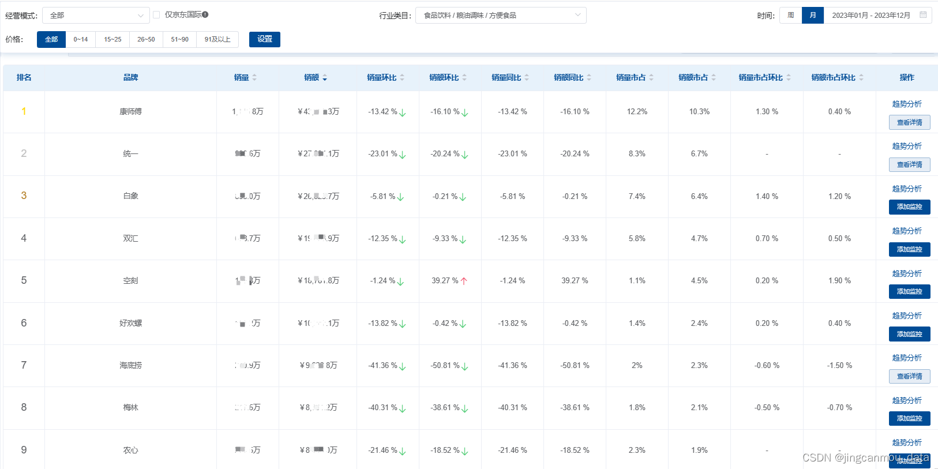Click the 海底捞 brand name
The image size is (938, 469).
[x=131, y=365]
